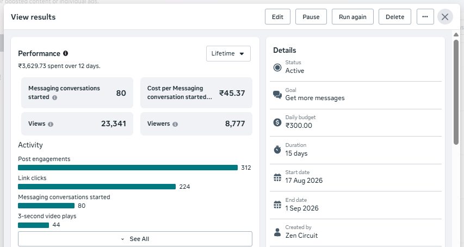Click the '44' video plays count

(x=56, y=225)
